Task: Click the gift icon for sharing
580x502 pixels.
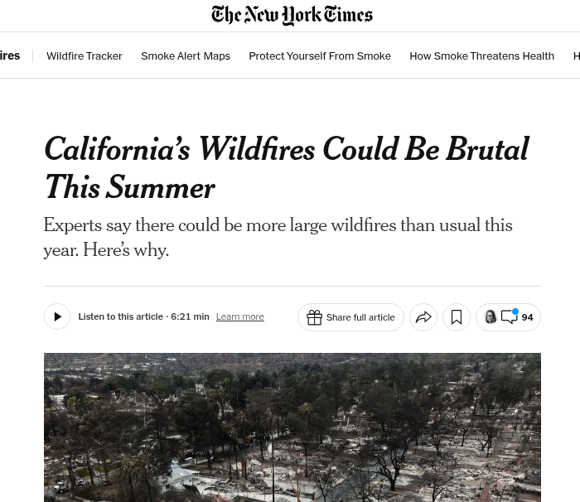Action: coord(314,317)
